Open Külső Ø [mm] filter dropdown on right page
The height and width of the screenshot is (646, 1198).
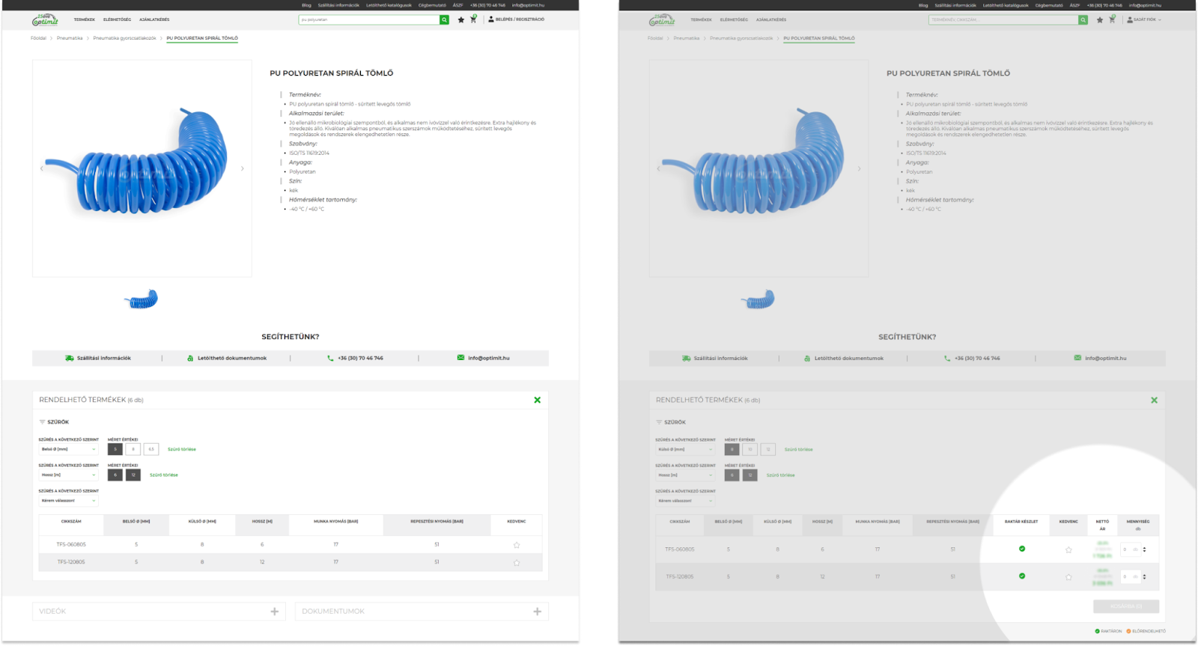(x=685, y=449)
